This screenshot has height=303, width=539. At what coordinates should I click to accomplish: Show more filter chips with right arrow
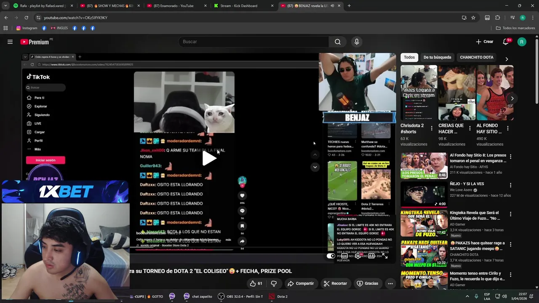tap(507, 59)
